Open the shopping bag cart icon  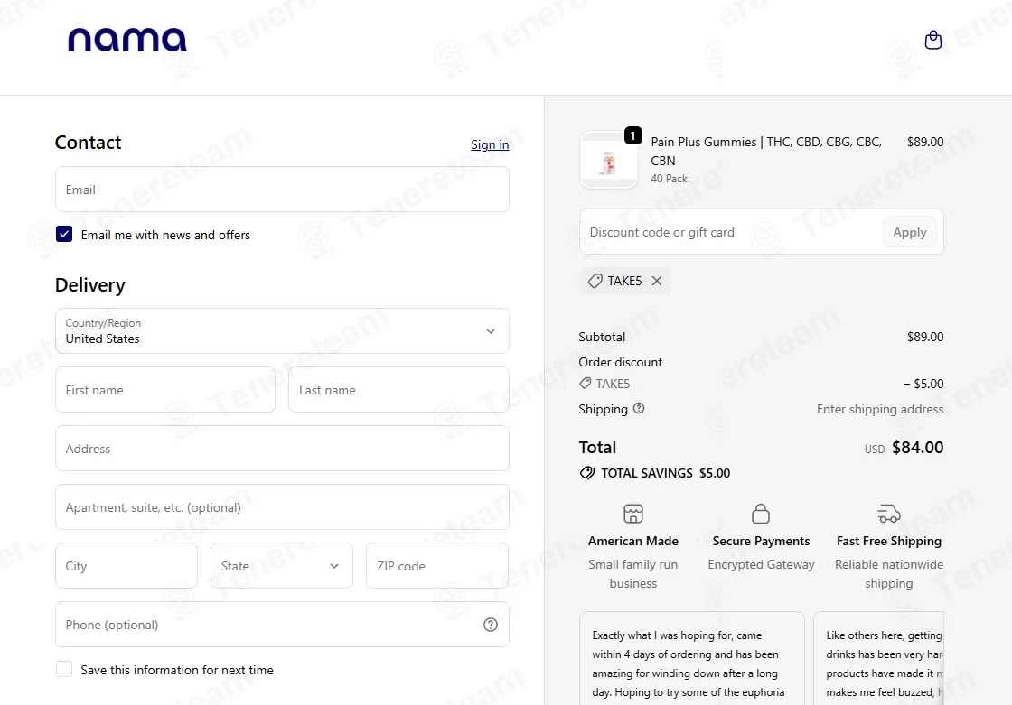(x=933, y=40)
